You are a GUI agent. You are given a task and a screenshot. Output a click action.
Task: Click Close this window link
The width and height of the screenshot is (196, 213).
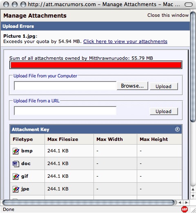(168, 15)
